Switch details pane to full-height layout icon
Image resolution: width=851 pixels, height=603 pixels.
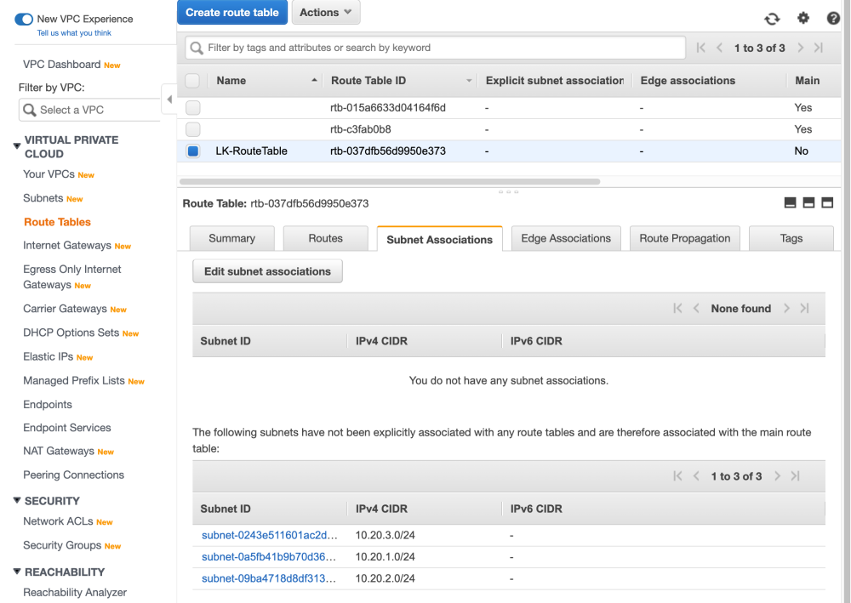pyautogui.click(x=827, y=203)
